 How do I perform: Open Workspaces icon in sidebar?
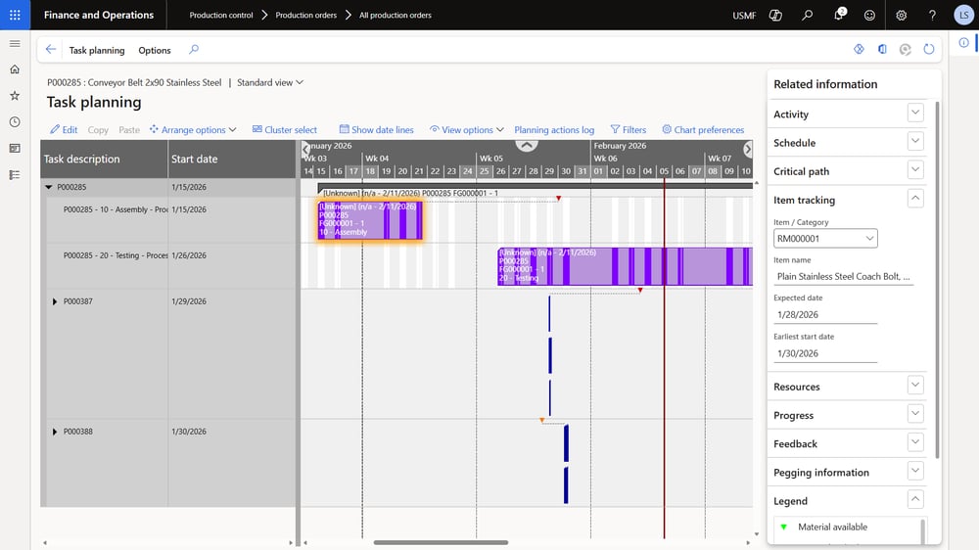[x=15, y=149]
